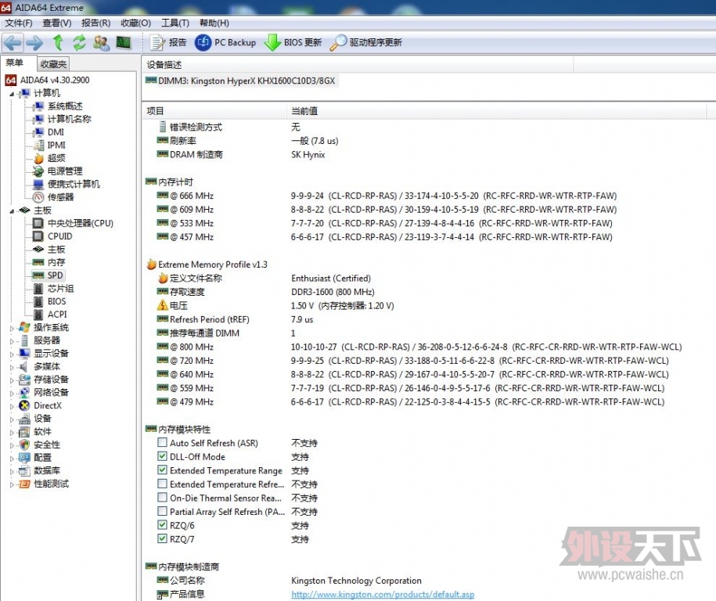Click the ACPI icon in tree
Image resolution: width=716 pixels, height=601 pixels.
[x=39, y=315]
